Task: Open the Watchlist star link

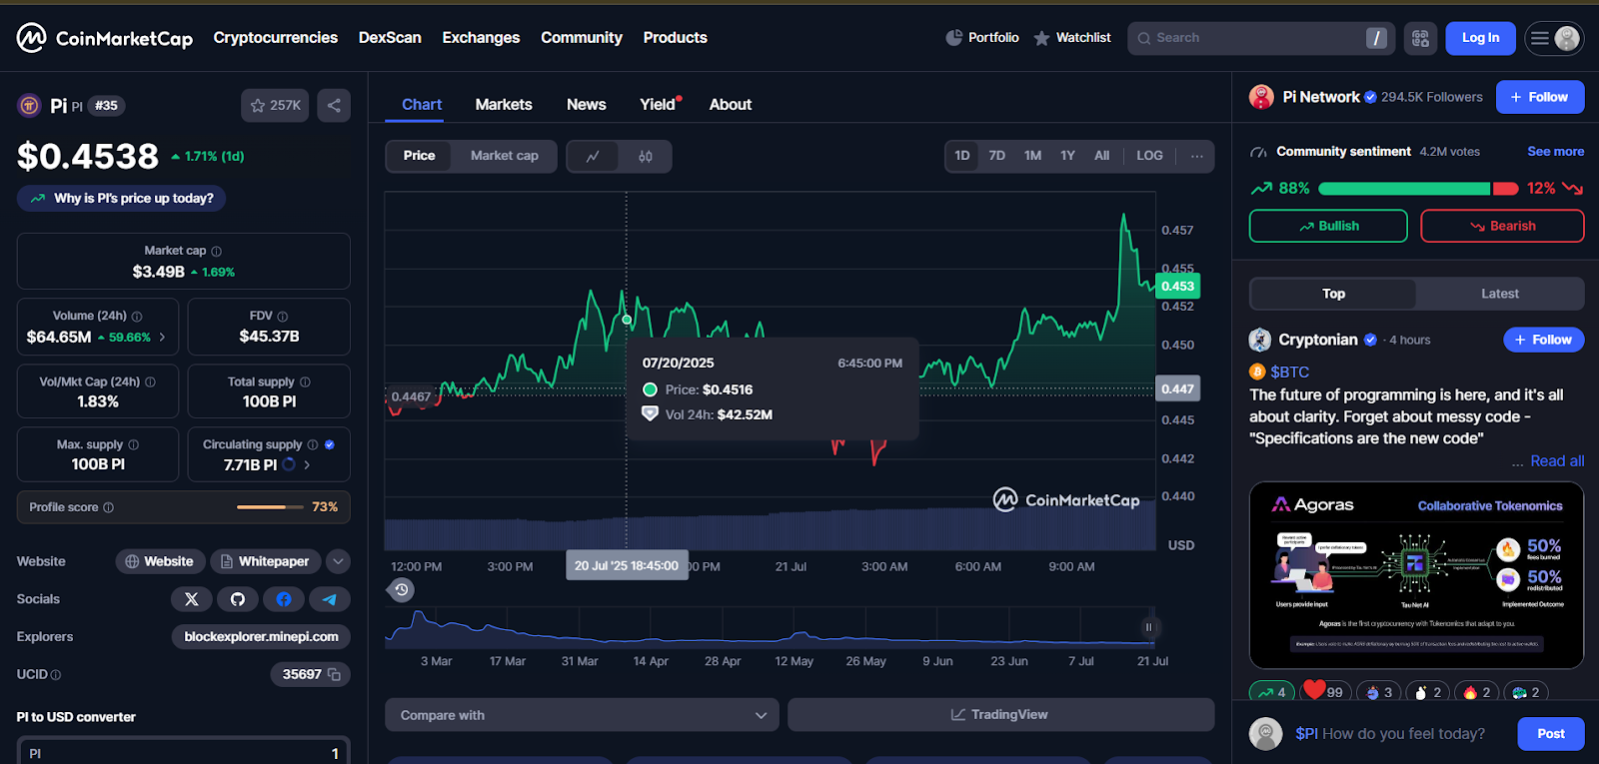Action: pos(1072,38)
